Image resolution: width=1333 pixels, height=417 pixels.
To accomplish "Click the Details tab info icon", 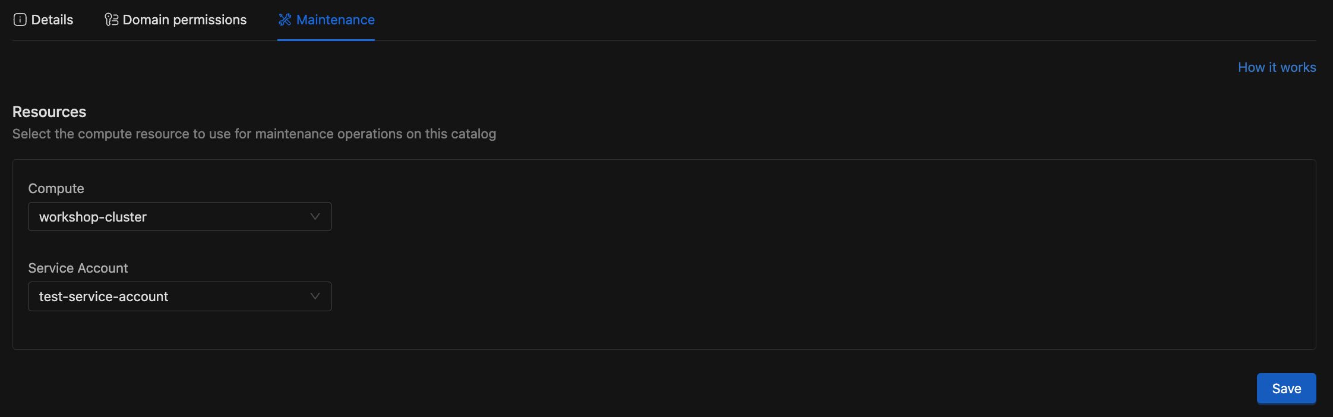I will click(x=20, y=20).
